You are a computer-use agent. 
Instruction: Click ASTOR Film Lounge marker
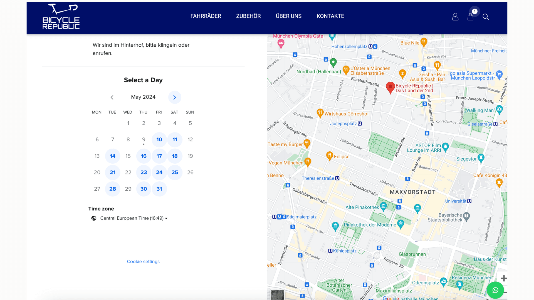446,147
